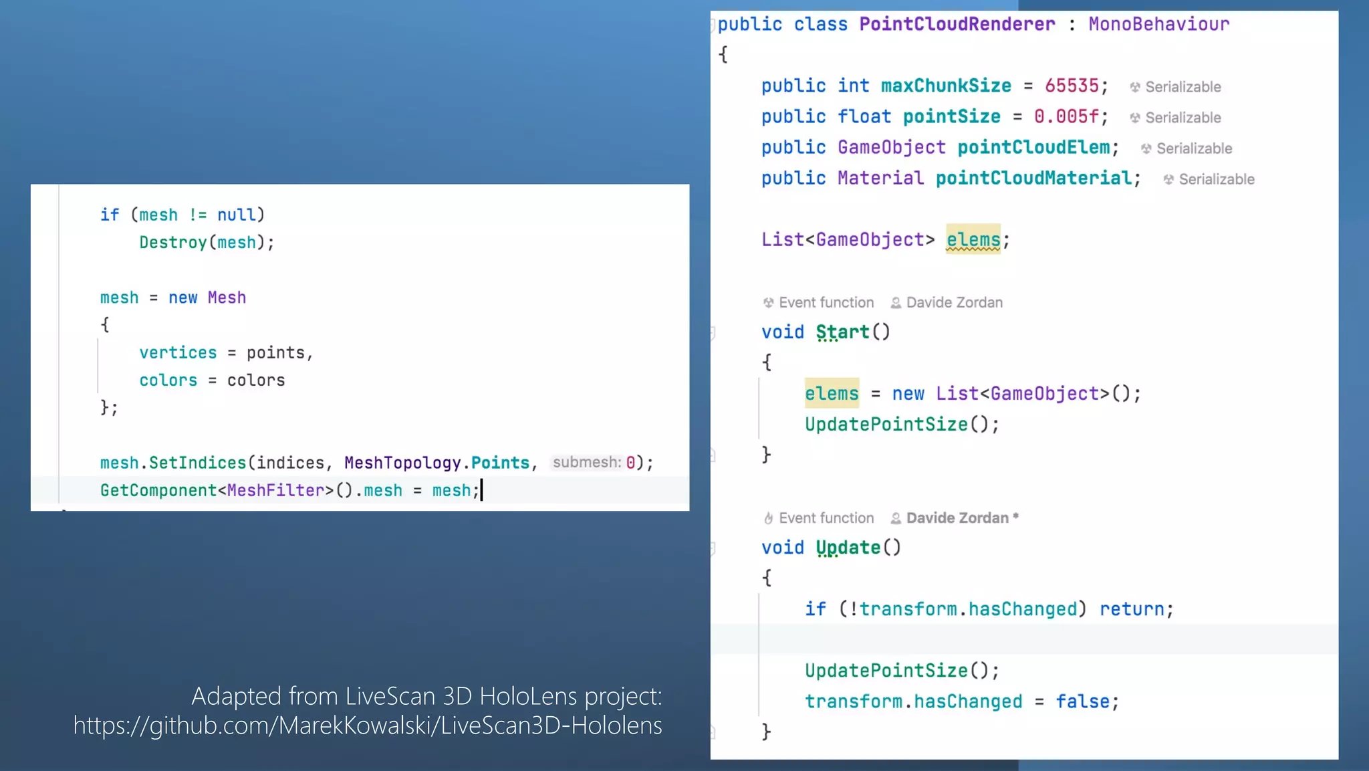Click the MeshFilter type argument
This screenshot has width=1369, height=771.
click(x=275, y=491)
